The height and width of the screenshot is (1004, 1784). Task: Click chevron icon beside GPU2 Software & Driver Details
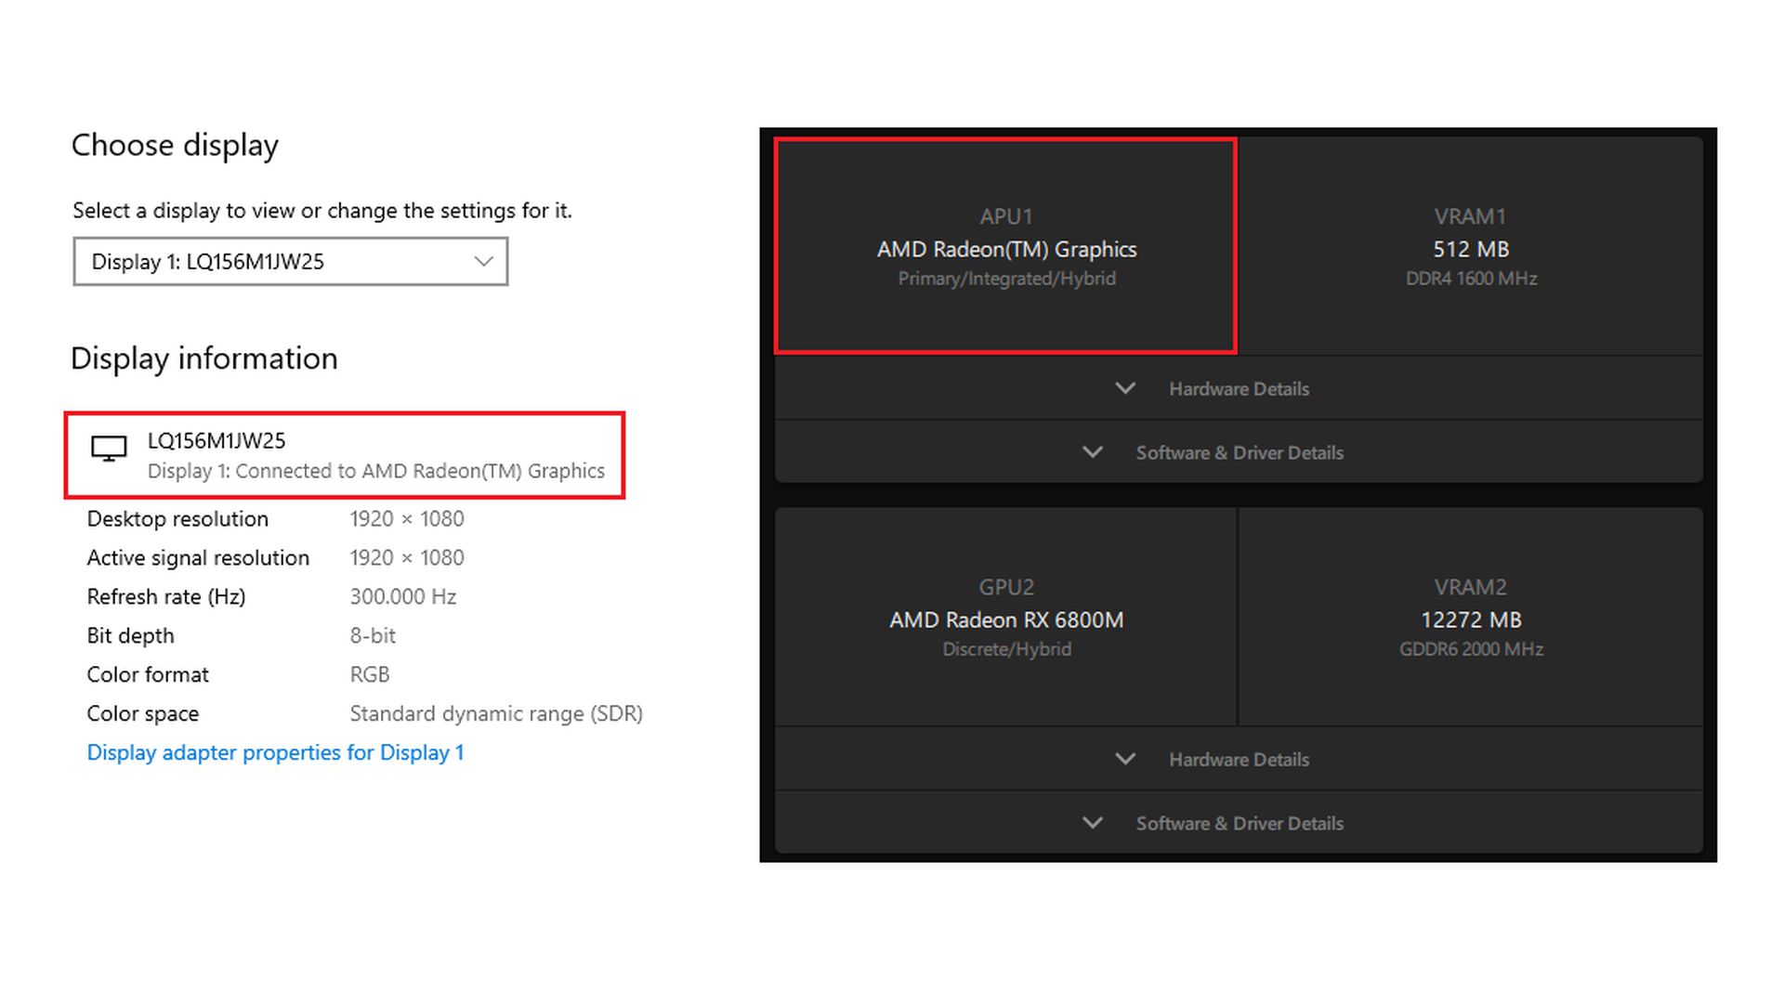(x=1093, y=823)
